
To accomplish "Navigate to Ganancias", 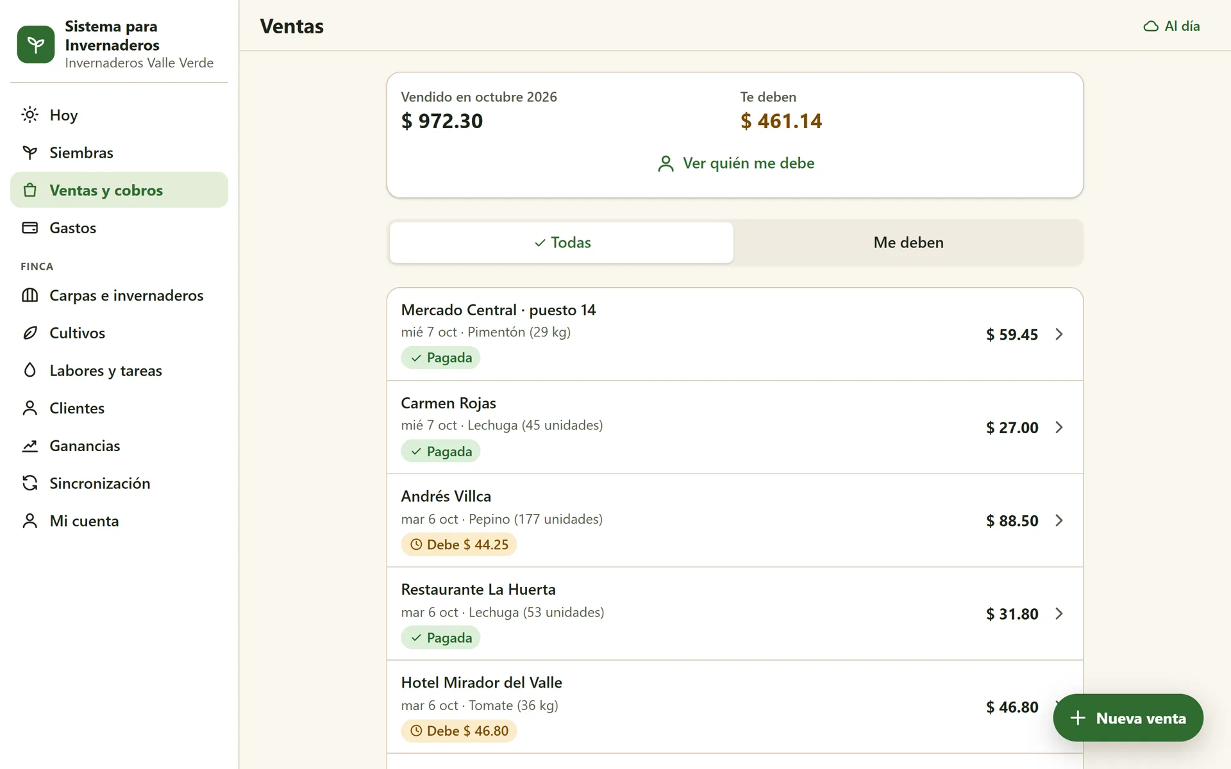I will [x=119, y=445].
